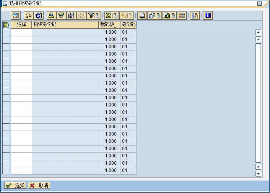Sort the list in ascending order
Viewport: 270px width, 193px height.
click(51, 16)
